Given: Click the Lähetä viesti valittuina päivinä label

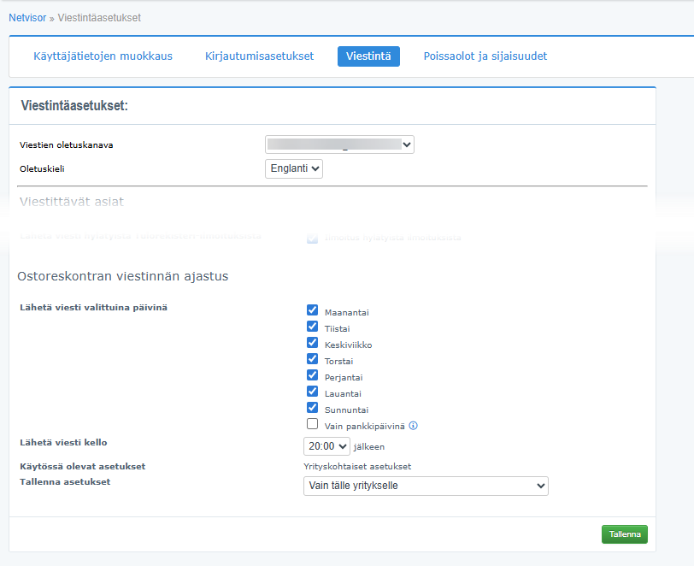Looking at the screenshot, I should [x=93, y=307].
